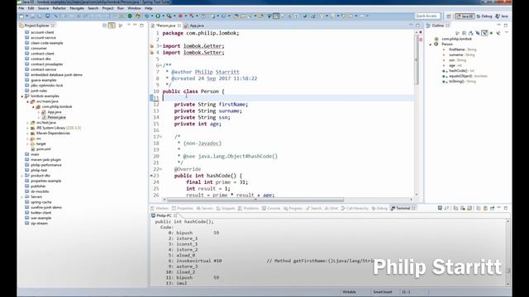Open the Open Perspective icon beside Quick Access
529x297 pixels.
tap(449, 16)
